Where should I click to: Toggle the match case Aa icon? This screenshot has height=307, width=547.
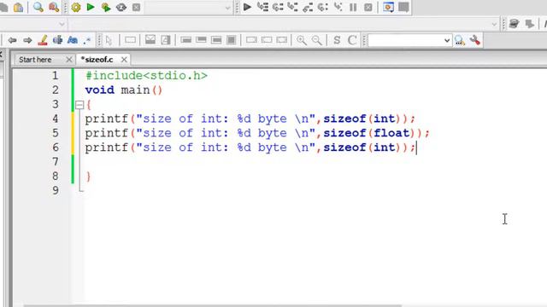coord(73,40)
